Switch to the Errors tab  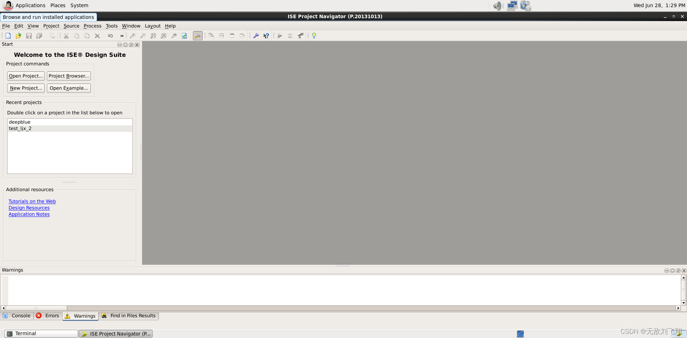click(x=48, y=315)
